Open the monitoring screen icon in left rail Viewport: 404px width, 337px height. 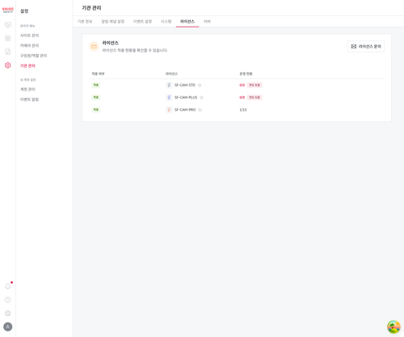pyautogui.click(x=8, y=25)
